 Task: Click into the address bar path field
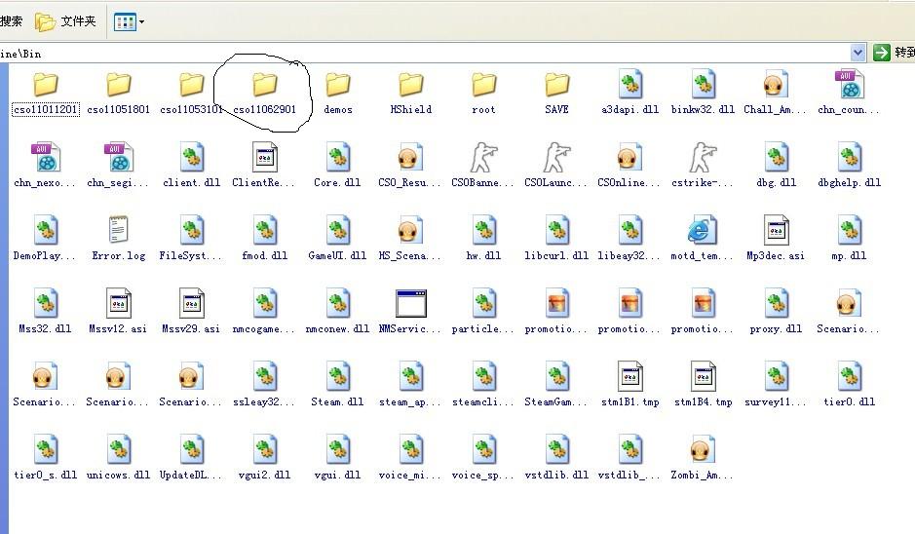click(x=424, y=54)
